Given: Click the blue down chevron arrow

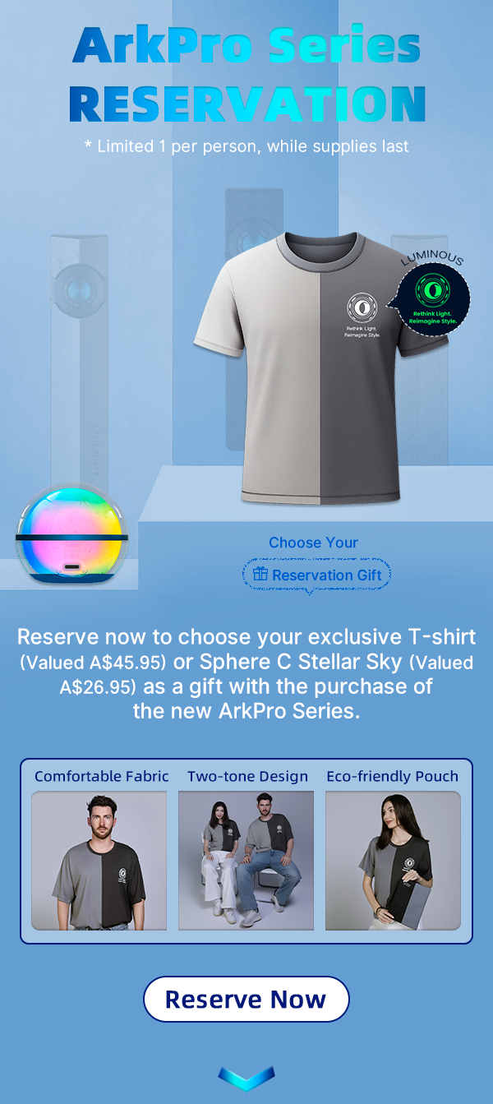Looking at the screenshot, I should pos(246,1078).
